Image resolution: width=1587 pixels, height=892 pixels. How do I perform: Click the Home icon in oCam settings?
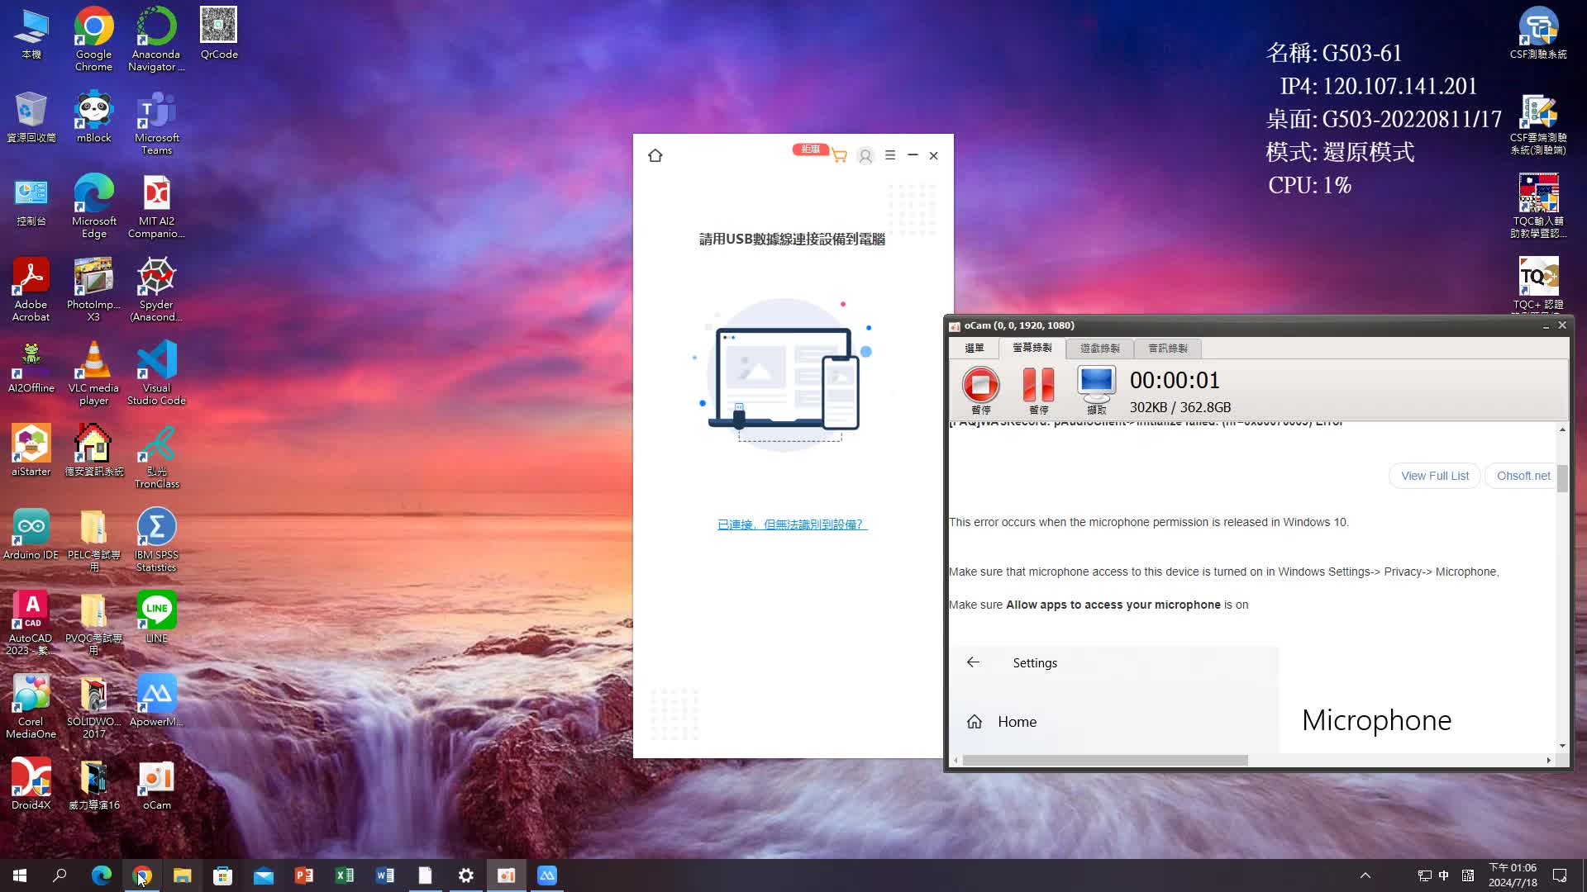[974, 721]
